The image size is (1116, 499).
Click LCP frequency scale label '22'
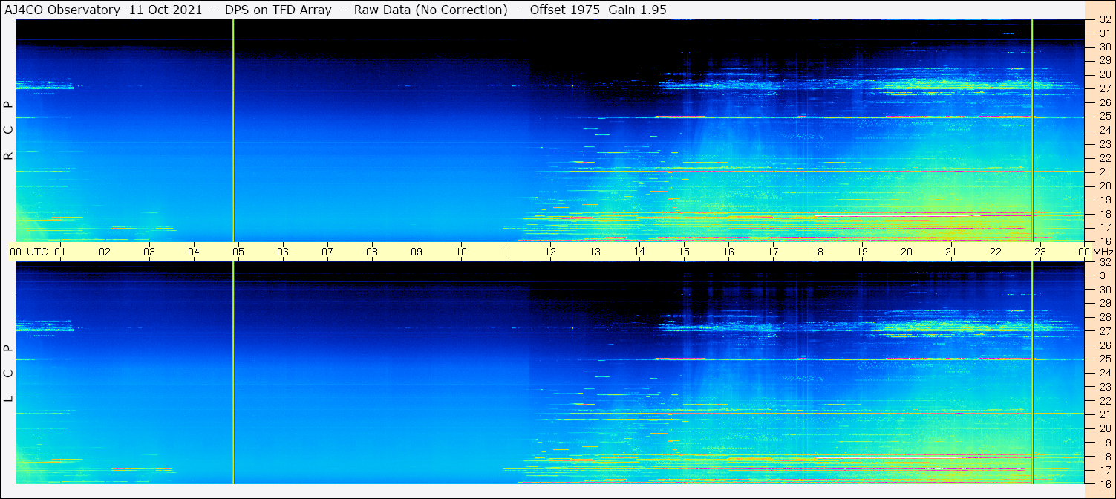tap(1105, 400)
